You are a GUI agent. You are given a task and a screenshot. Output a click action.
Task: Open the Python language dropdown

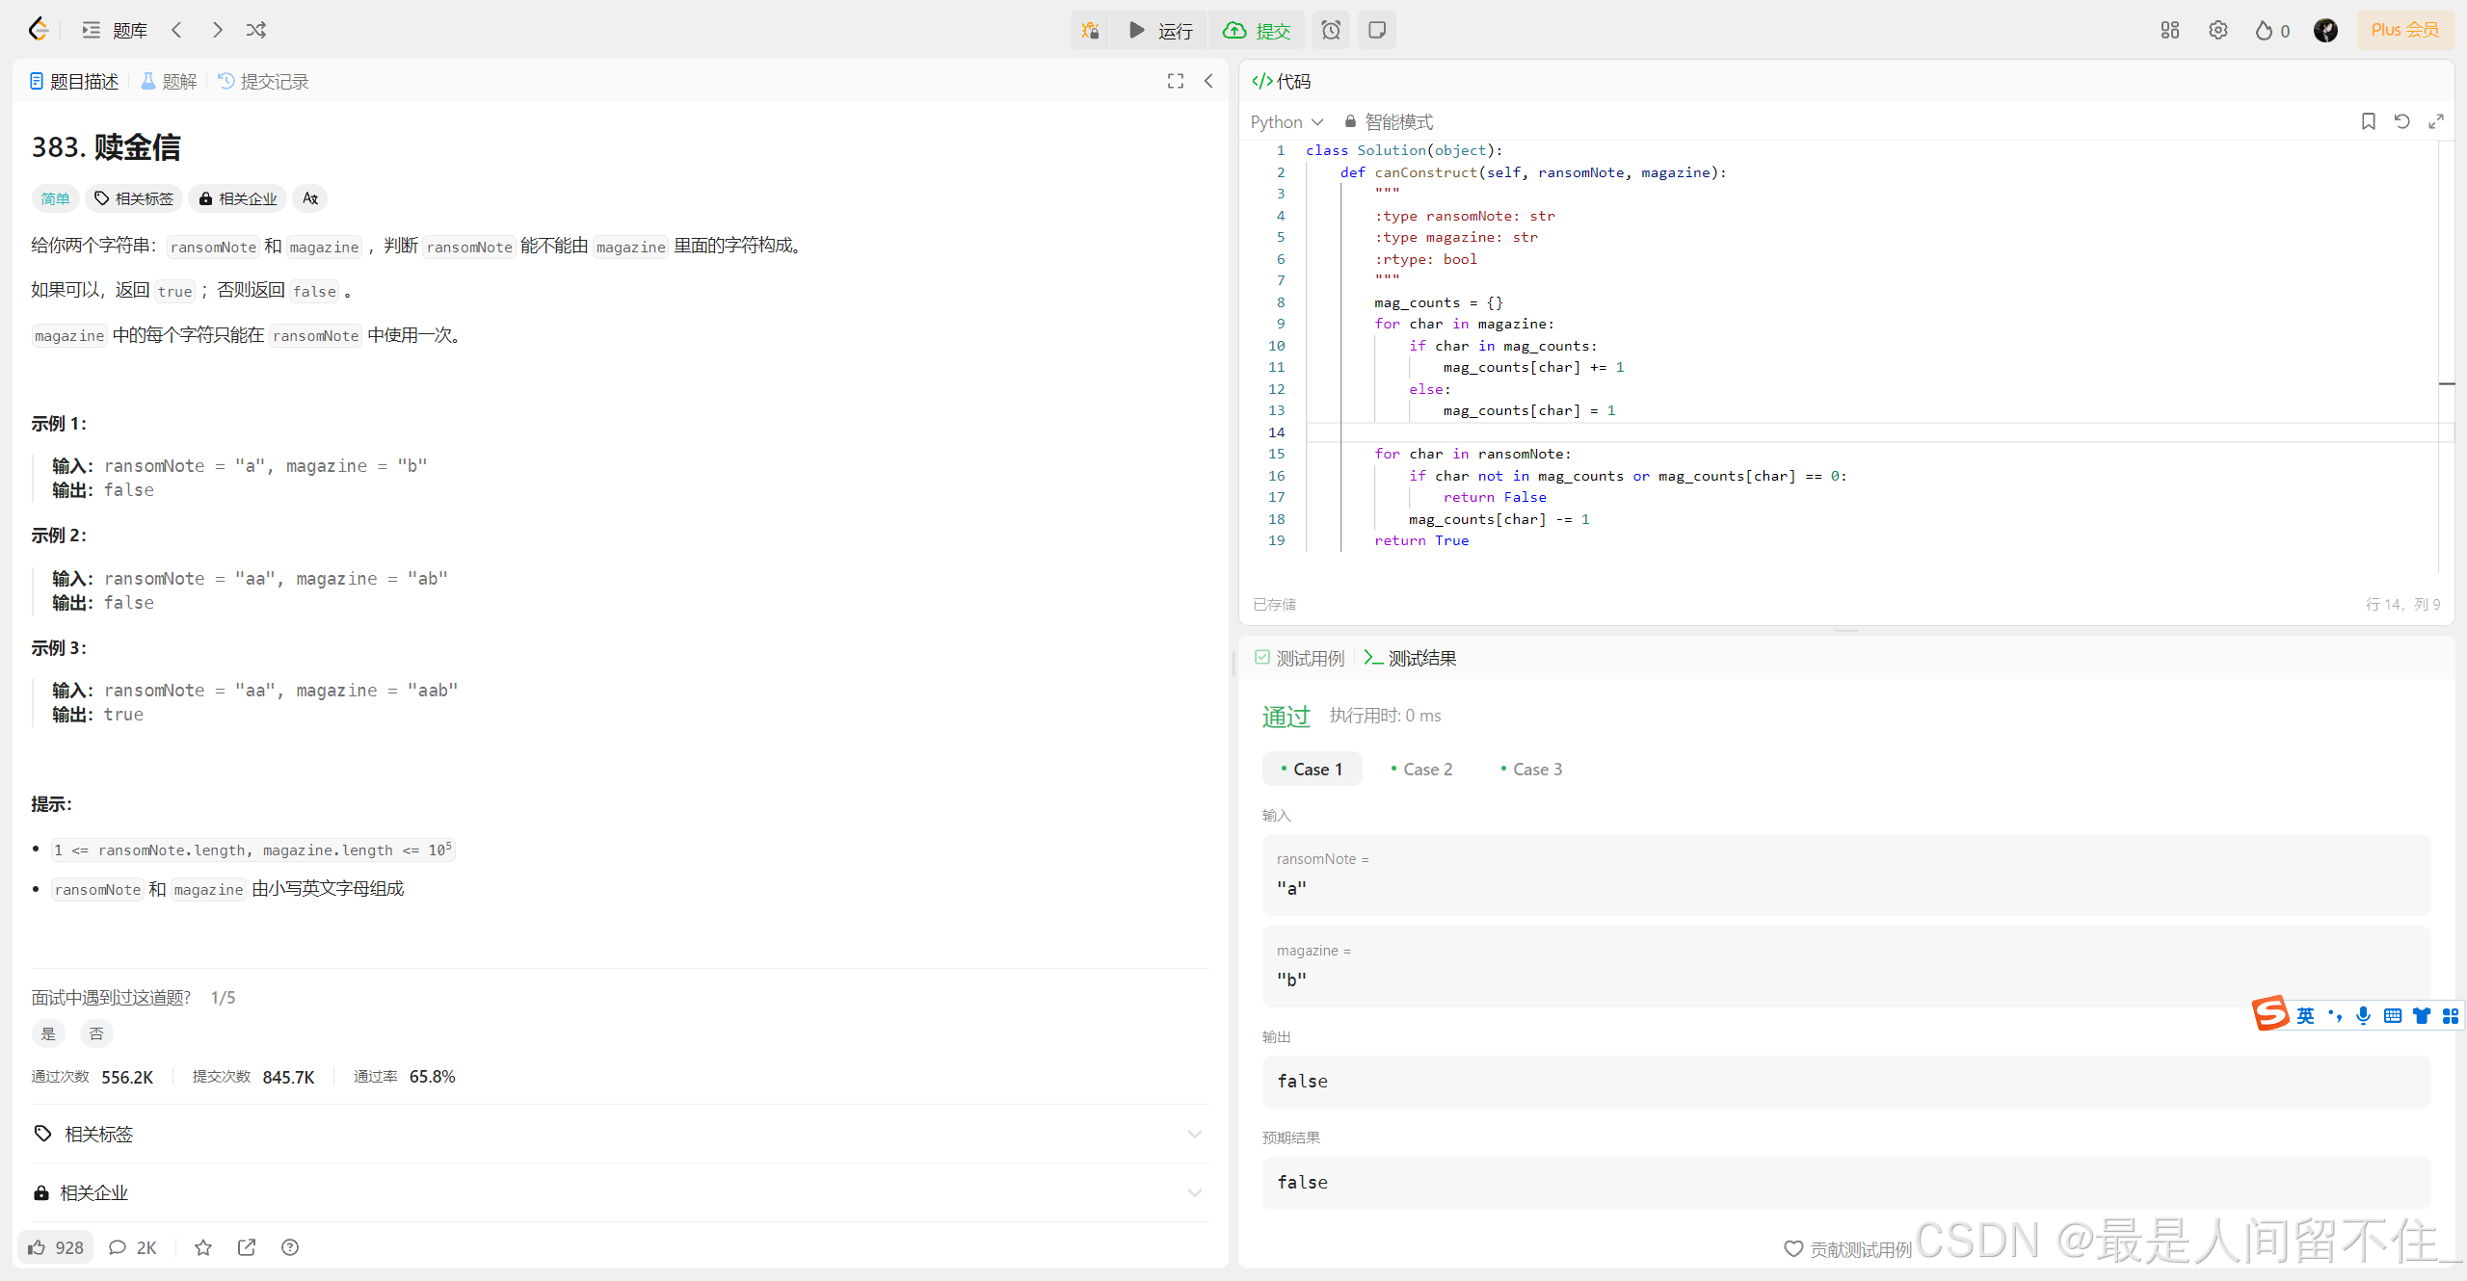tap(1287, 121)
